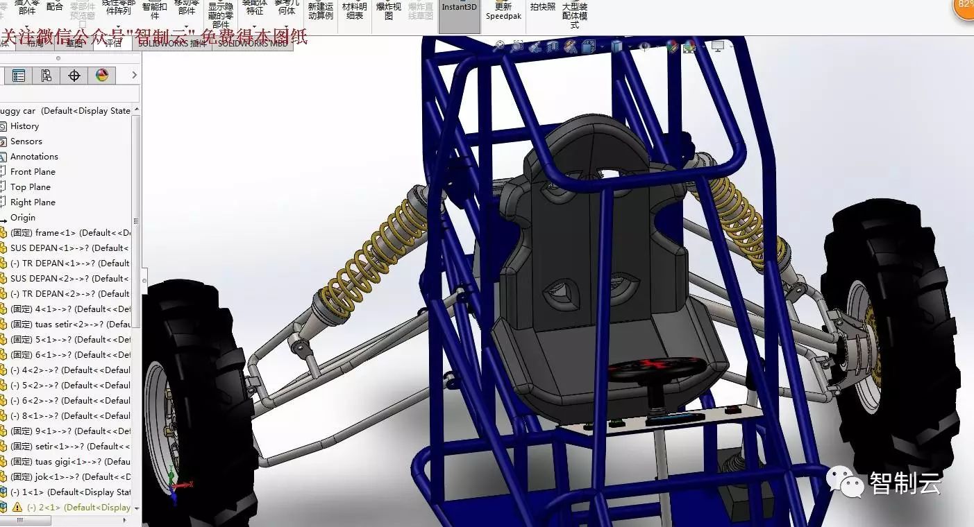Open Dynamic Annotation Views icon

point(571,46)
